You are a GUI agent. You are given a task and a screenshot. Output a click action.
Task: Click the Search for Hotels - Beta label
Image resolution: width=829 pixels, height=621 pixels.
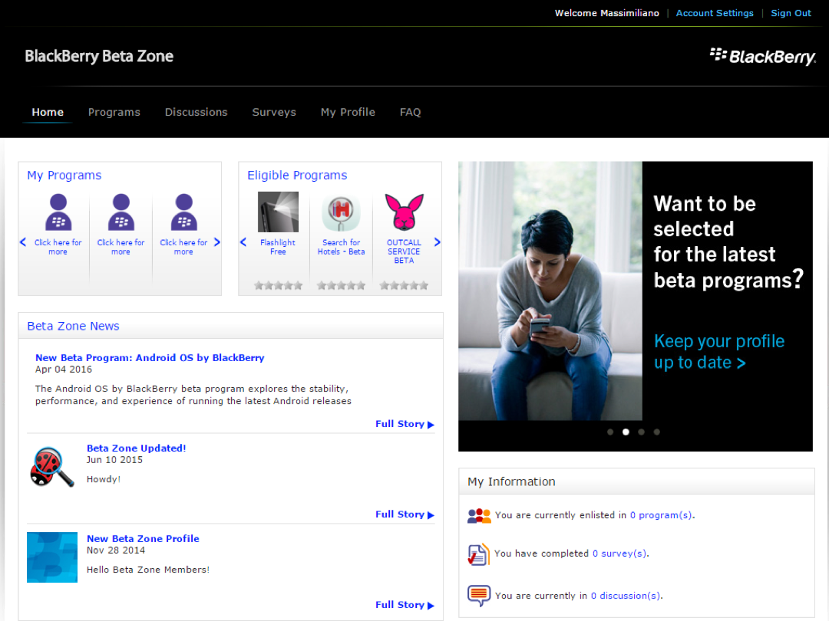pyautogui.click(x=341, y=247)
